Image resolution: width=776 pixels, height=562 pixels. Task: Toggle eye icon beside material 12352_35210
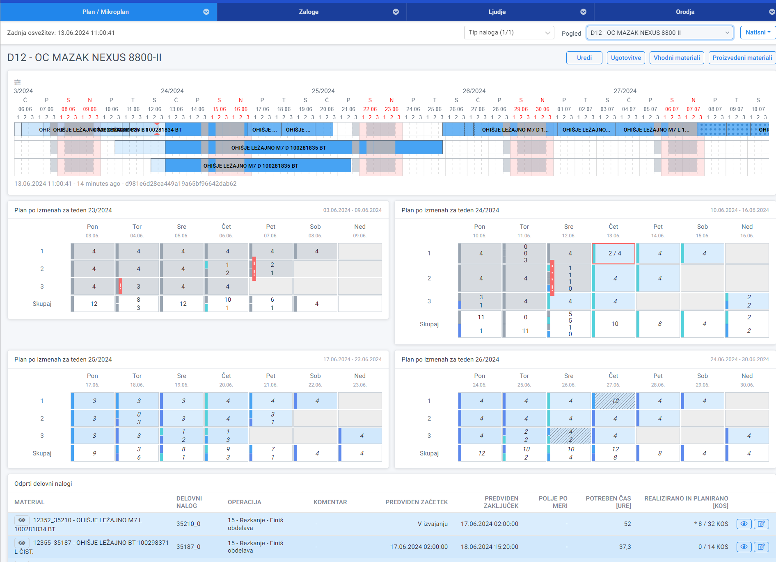[22, 520]
